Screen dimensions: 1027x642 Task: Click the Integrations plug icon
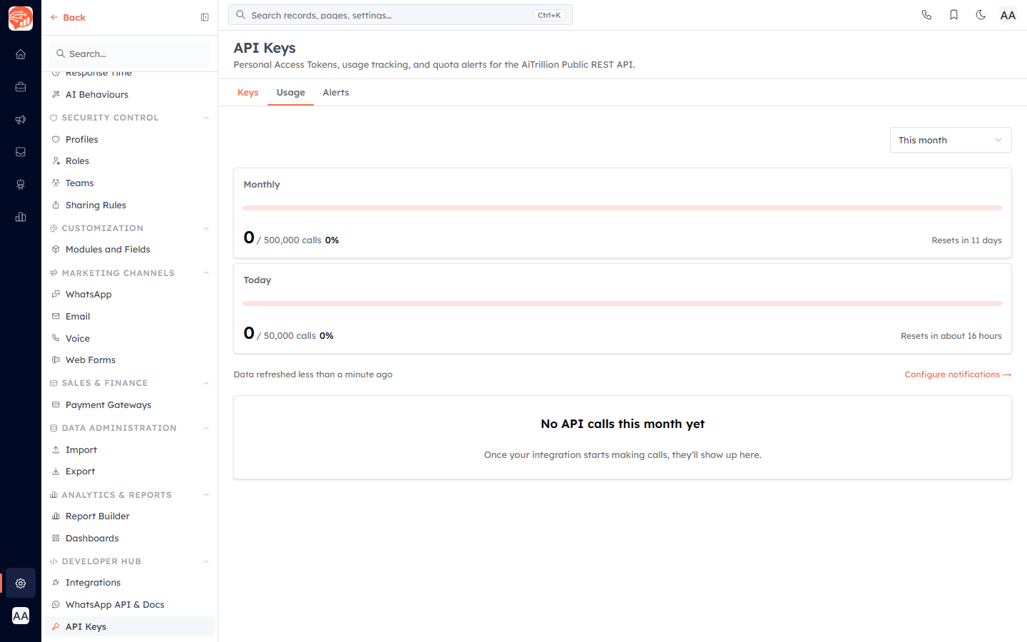tap(56, 582)
